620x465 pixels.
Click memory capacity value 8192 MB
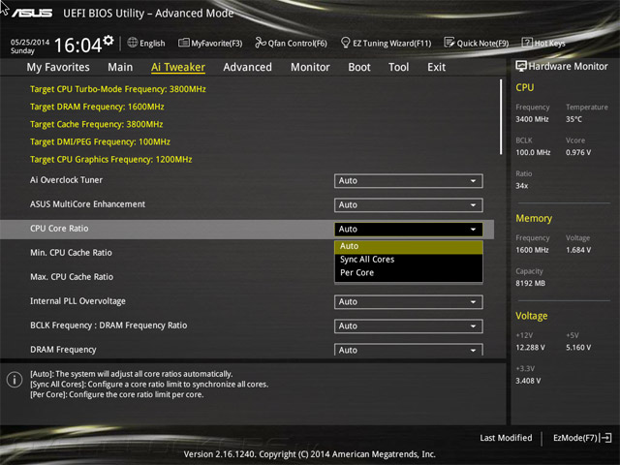click(x=530, y=283)
